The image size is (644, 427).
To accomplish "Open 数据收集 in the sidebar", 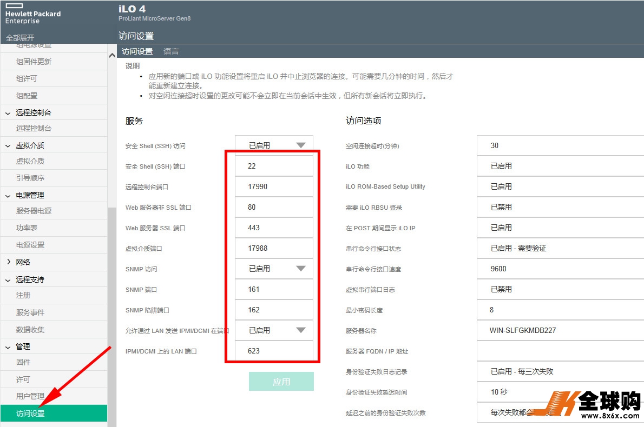I will pos(54,329).
